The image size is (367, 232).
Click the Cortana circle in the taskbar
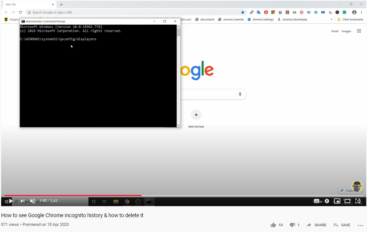tap(94, 202)
